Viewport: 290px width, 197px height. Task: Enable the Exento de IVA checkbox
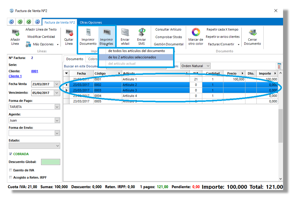pos(11,170)
